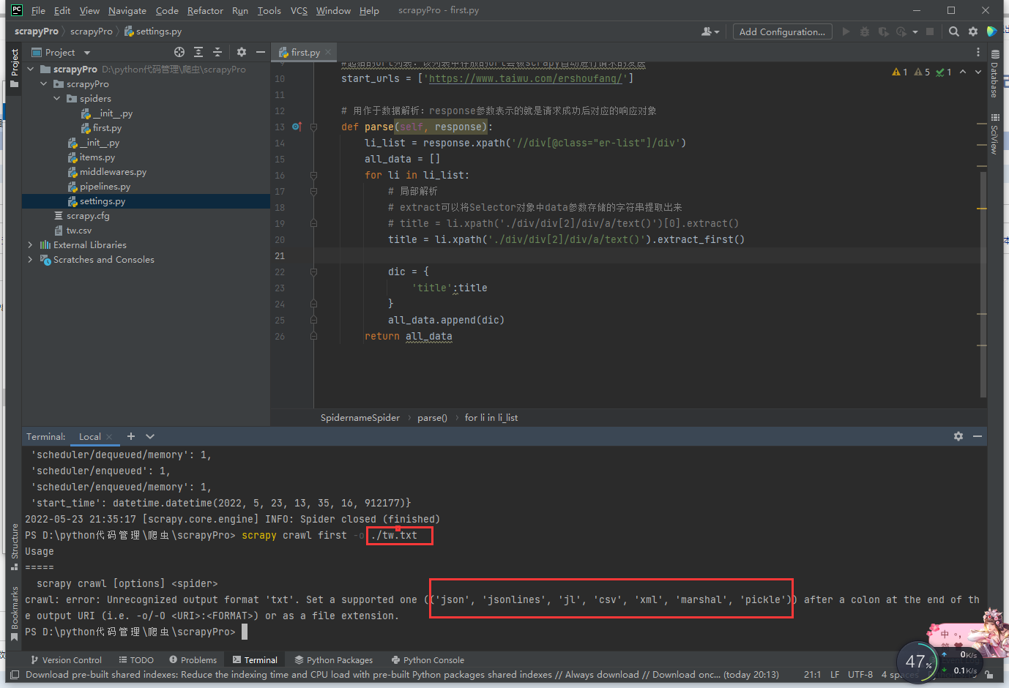Switch to the Python Console tab

click(433, 660)
